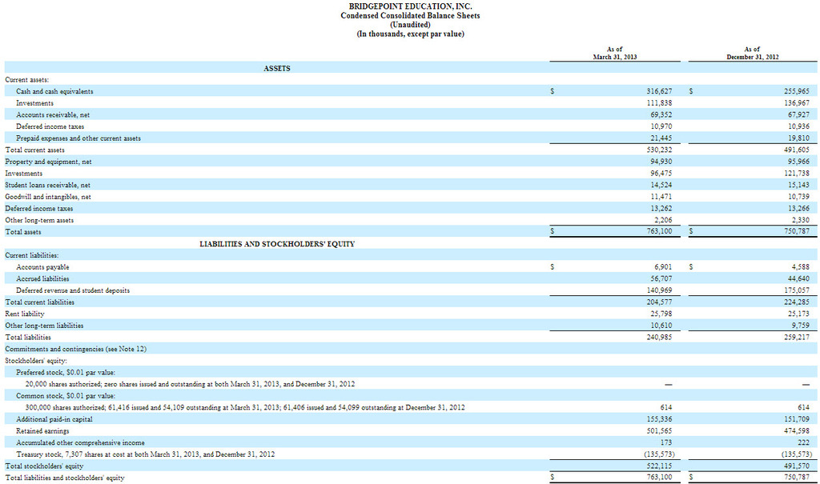Screen dimensions: 820x484
Task: Select the "Cash and cash equivalents" row label
Action: click(x=54, y=91)
